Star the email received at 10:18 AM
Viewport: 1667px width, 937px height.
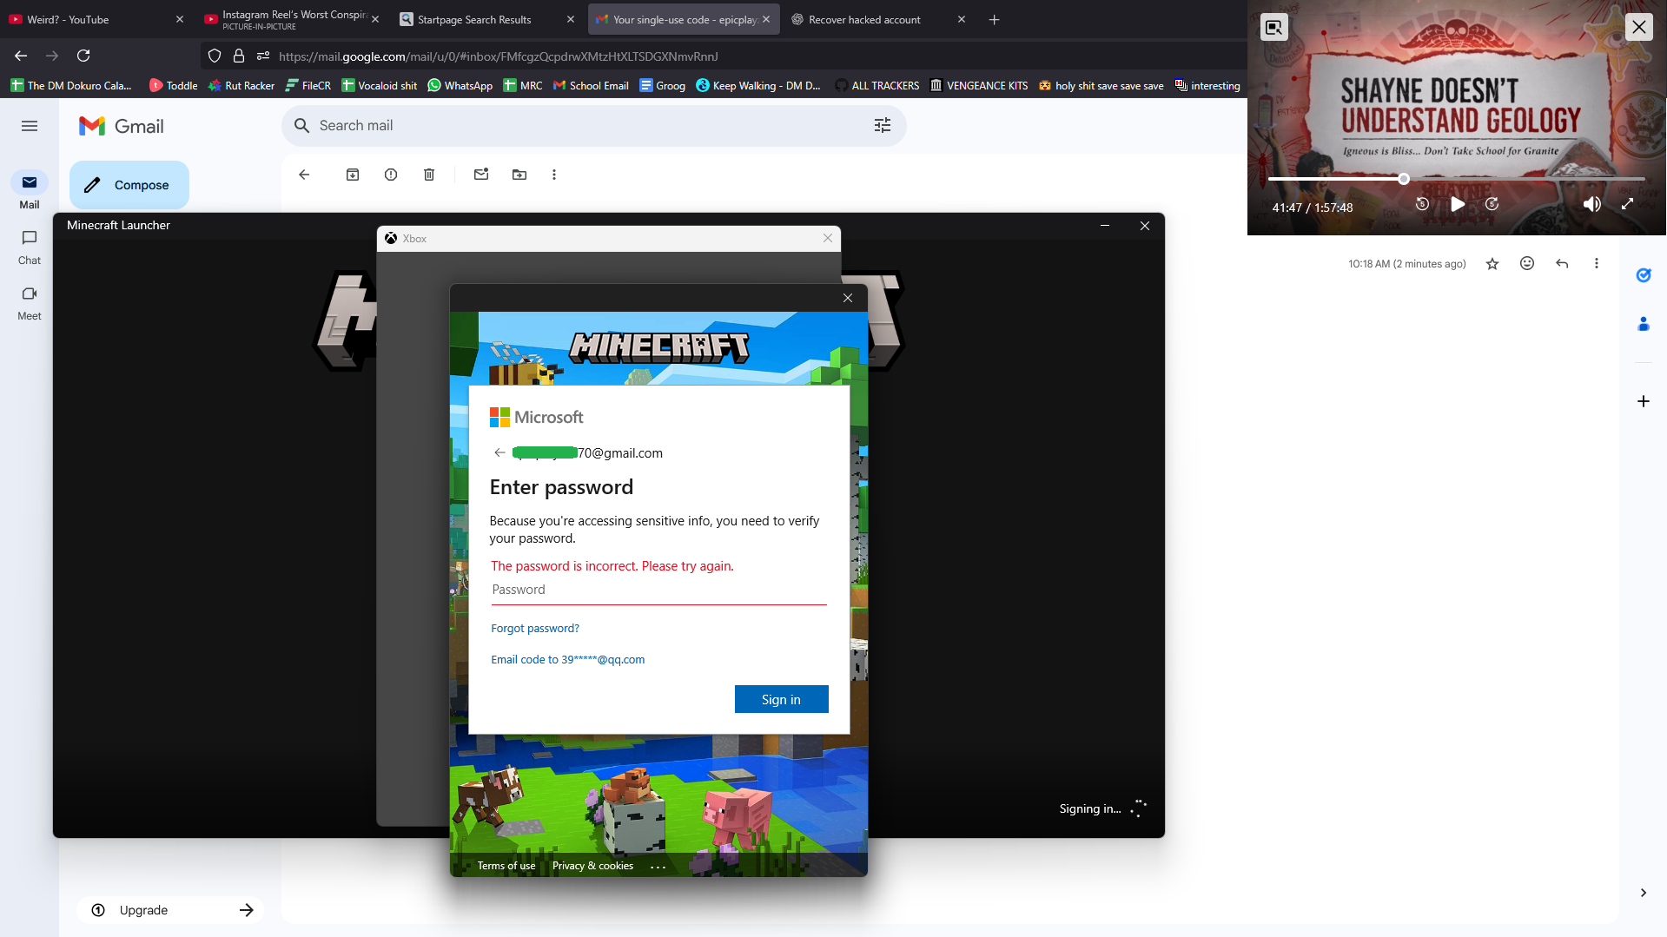(1492, 264)
